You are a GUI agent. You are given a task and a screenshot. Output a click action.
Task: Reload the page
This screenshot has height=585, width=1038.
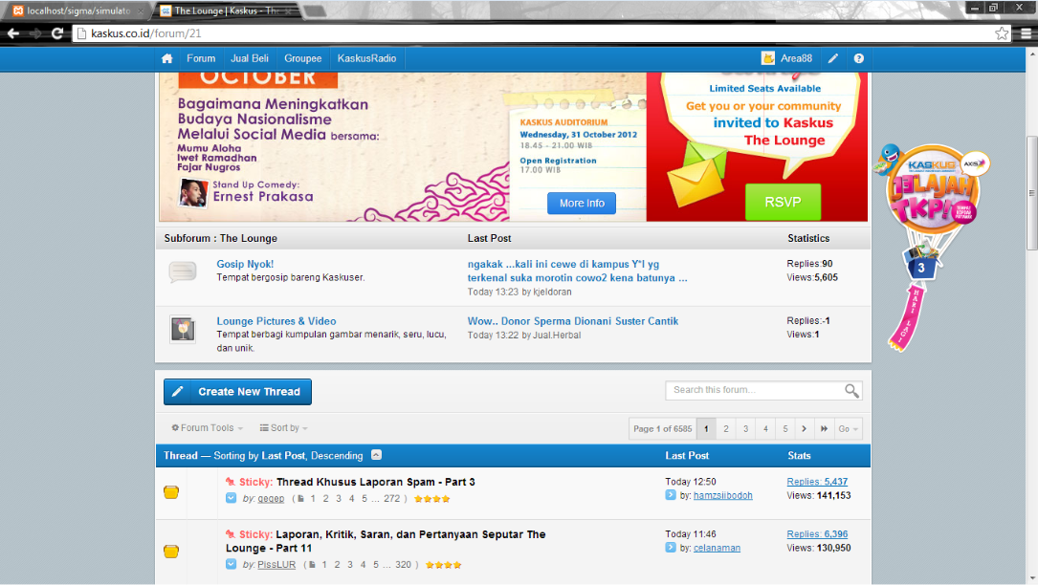(57, 33)
